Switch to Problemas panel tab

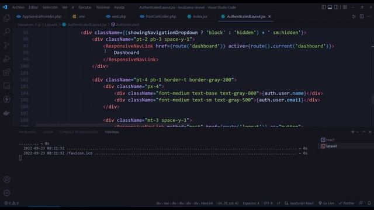[x=27, y=132]
